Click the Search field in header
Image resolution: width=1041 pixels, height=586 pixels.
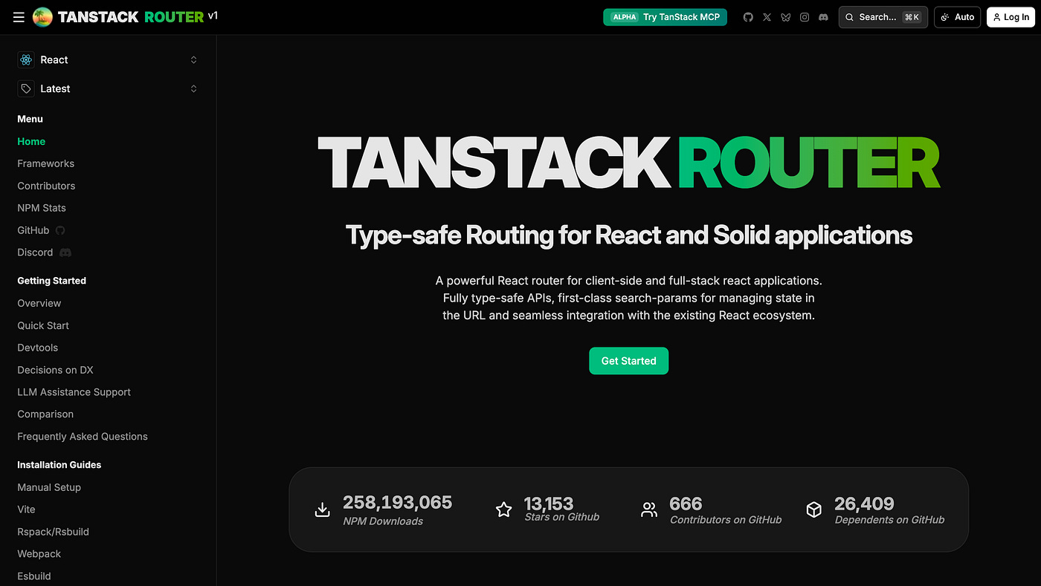883,17
